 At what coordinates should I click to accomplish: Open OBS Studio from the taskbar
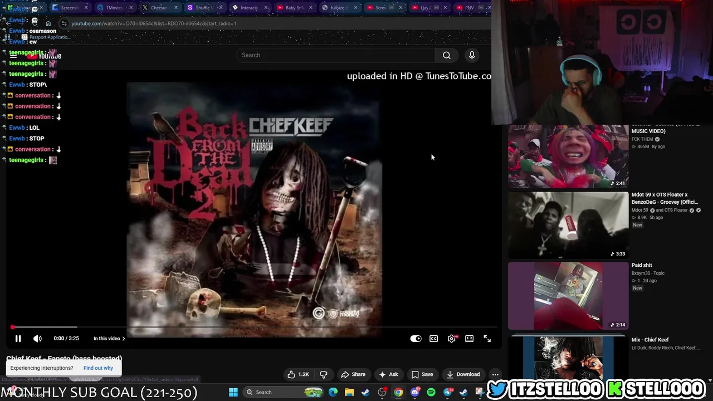click(x=382, y=392)
